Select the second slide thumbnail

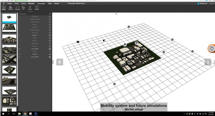tap(9, 28)
